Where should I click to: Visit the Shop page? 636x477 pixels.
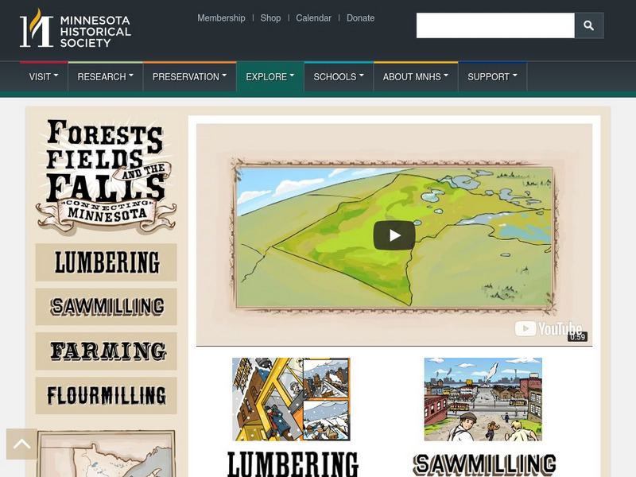(270, 17)
